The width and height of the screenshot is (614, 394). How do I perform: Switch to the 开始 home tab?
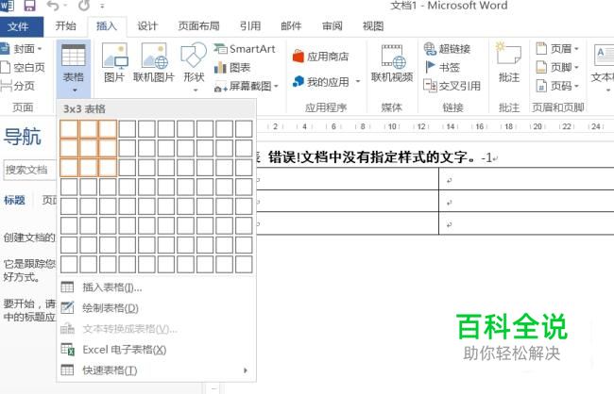66,25
